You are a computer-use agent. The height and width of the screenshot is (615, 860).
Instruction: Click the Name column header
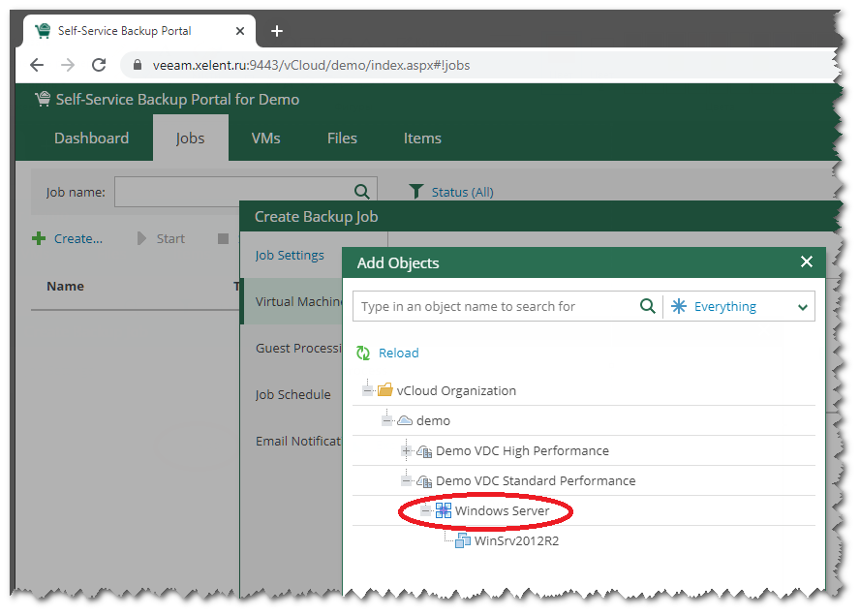[x=65, y=286]
